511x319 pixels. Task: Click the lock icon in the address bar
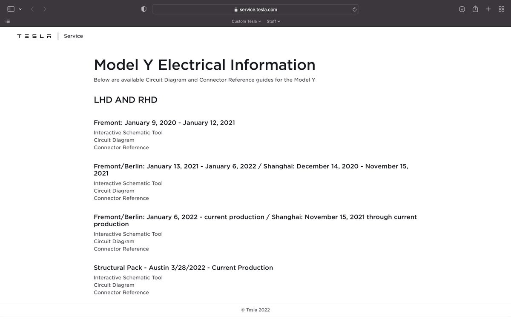[235, 9]
